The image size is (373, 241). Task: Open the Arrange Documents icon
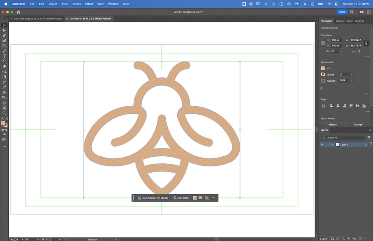coord(362,12)
